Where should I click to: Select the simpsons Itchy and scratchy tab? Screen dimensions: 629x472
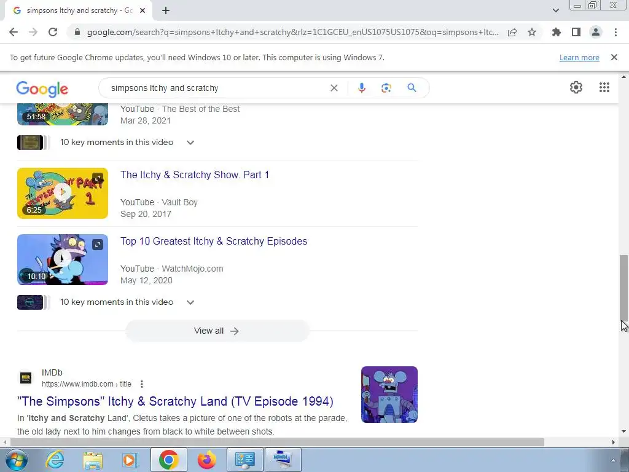pos(79,10)
